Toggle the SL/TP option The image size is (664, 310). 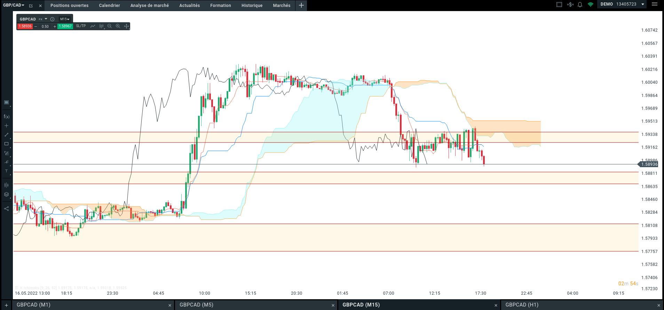click(81, 26)
